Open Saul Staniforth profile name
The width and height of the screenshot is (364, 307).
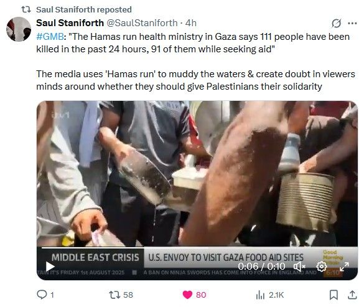(x=70, y=23)
